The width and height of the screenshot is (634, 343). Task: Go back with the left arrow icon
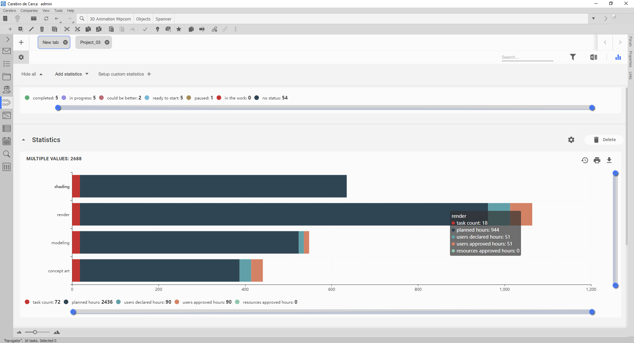click(57, 19)
